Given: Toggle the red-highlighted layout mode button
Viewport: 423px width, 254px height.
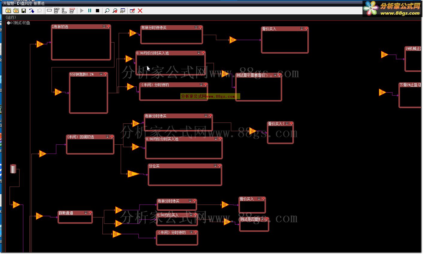Looking at the screenshot, I should click(x=72, y=11).
